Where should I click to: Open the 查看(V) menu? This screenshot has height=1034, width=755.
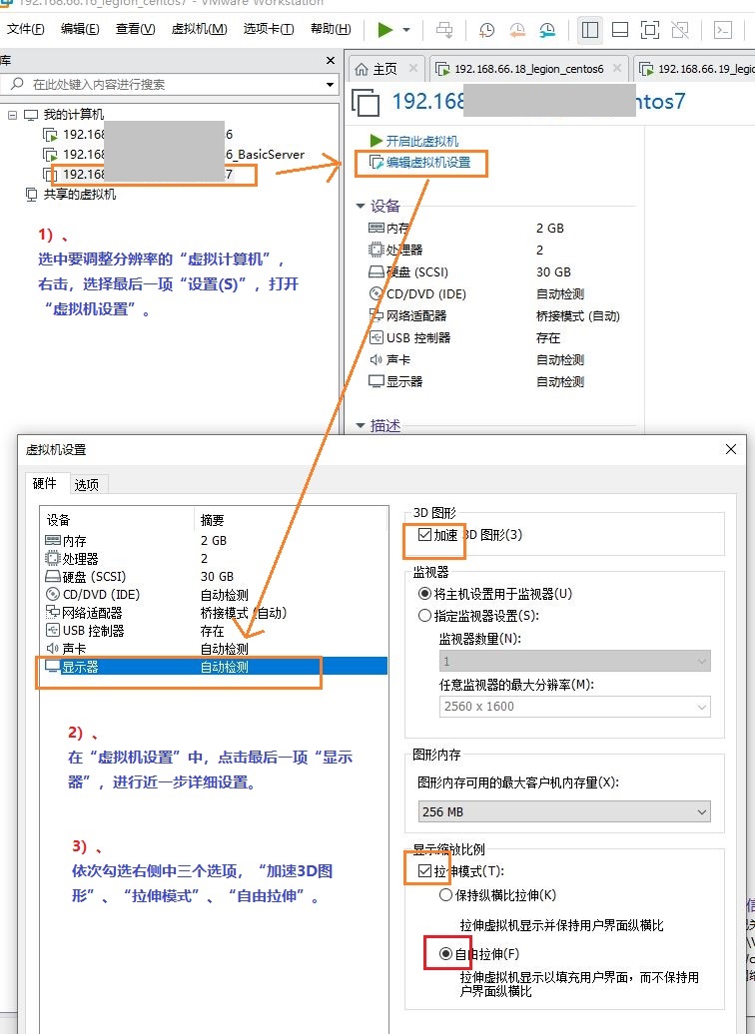[x=135, y=29]
